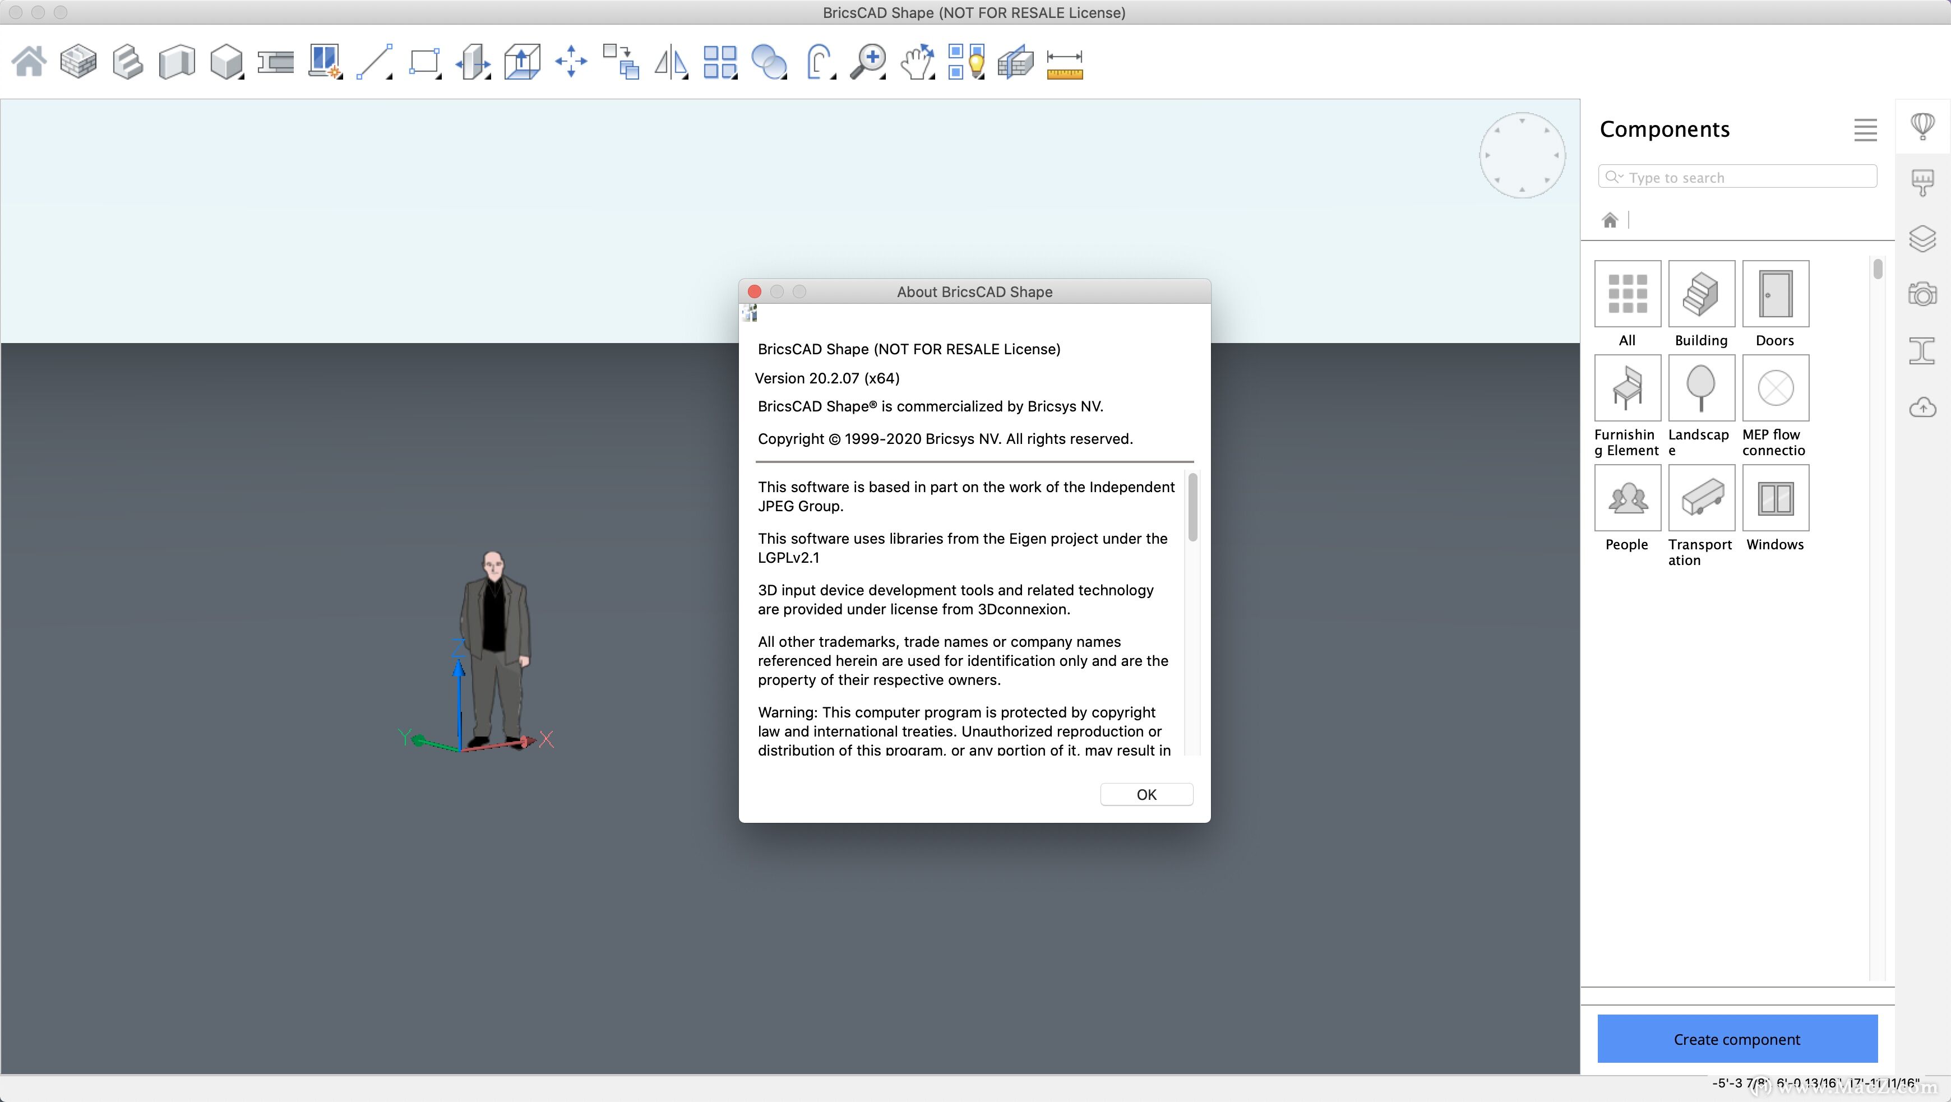Expand the line tool flyout arrow

point(389,76)
